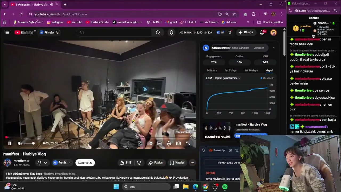The image size is (341, 192).
Task: Click the Summarize button
Action: tap(85, 163)
